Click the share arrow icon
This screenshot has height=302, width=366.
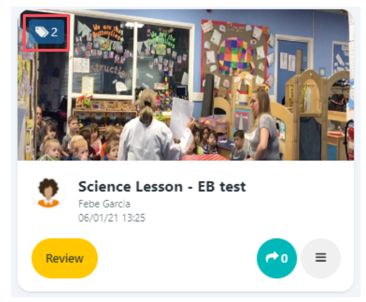[272, 257]
